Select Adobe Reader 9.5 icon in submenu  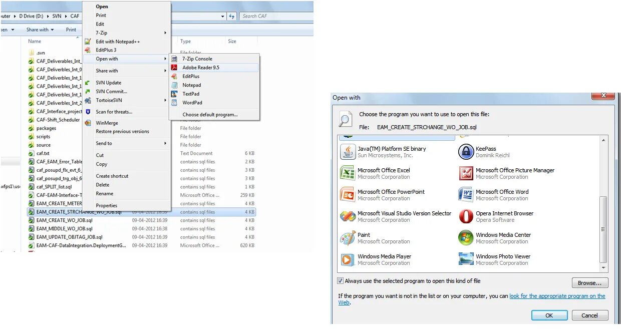click(x=174, y=68)
